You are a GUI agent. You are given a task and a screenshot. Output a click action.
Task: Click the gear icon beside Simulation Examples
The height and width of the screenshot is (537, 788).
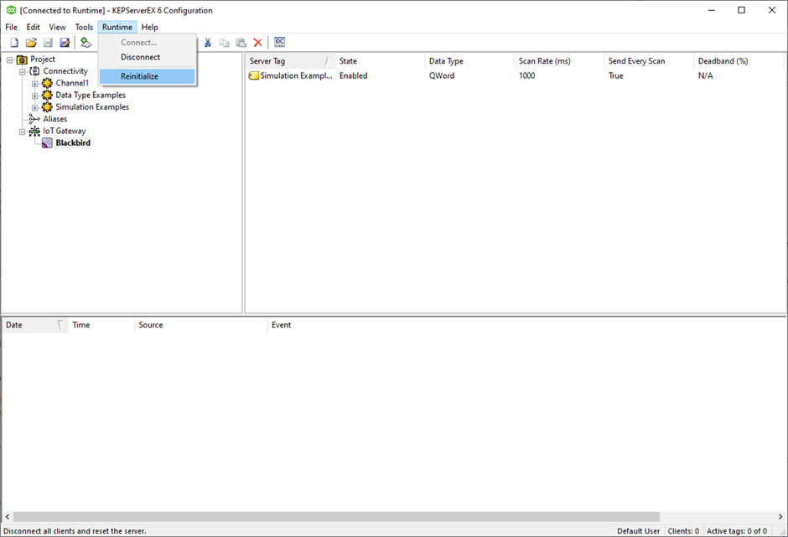coord(47,107)
